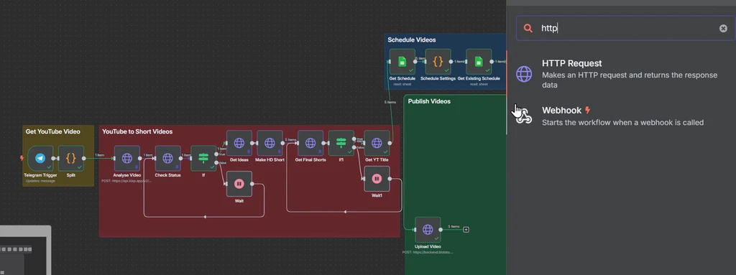Select the Make HD Short node
The width and height of the screenshot is (736, 275).
coord(270,143)
